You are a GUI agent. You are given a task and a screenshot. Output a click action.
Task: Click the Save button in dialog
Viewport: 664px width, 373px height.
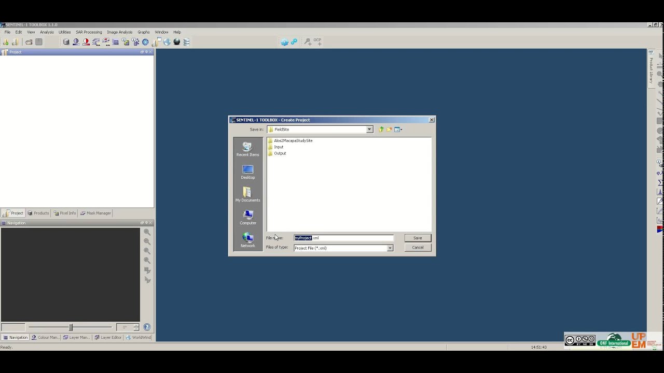click(x=418, y=238)
